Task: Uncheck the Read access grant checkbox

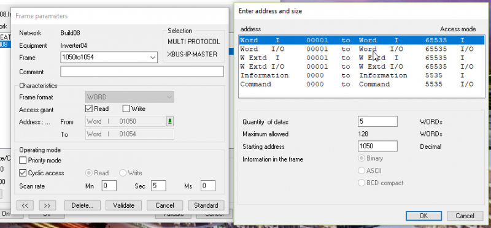Action: click(x=88, y=109)
